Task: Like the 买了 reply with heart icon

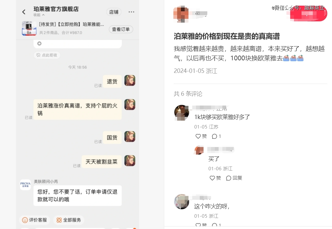Action: [x=212, y=178]
